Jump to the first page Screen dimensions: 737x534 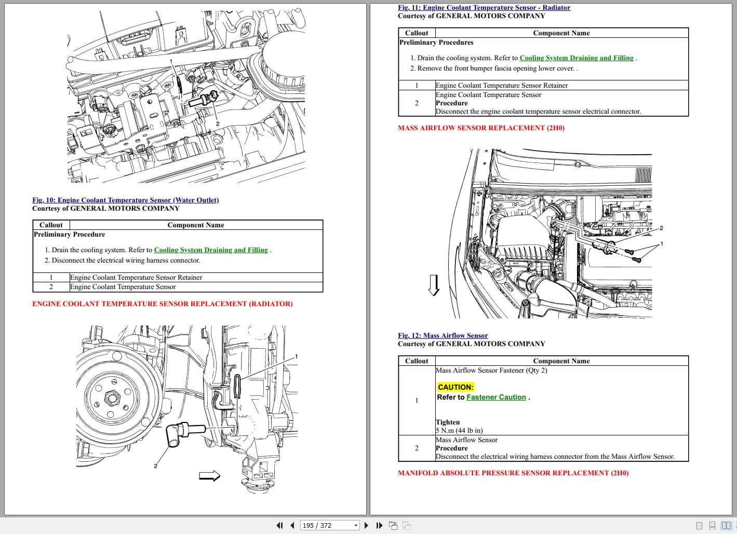(x=279, y=525)
